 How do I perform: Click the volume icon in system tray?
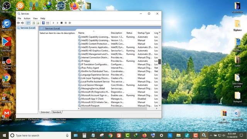[x=224, y=136]
